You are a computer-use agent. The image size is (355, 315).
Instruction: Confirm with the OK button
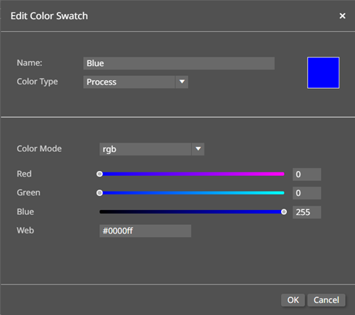pyautogui.click(x=293, y=300)
